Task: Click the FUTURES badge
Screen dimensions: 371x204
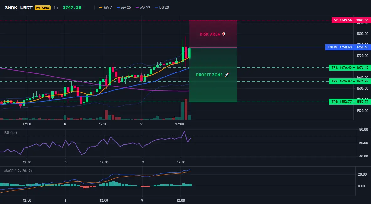Action: [x=43, y=7]
